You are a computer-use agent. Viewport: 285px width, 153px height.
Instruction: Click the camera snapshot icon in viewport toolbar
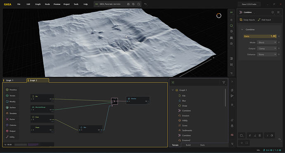231,43
